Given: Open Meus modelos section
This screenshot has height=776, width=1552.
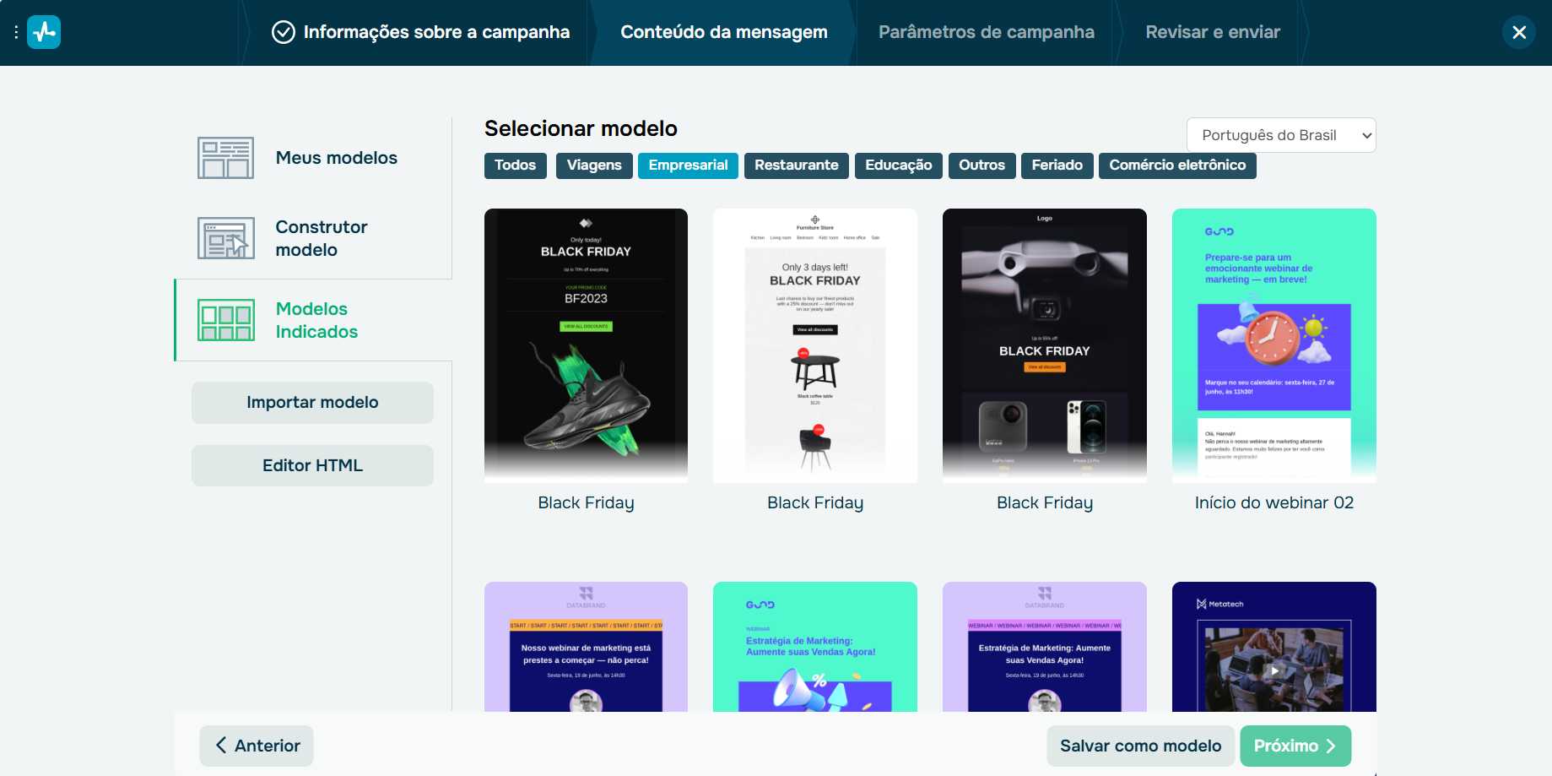Looking at the screenshot, I should tap(313, 158).
